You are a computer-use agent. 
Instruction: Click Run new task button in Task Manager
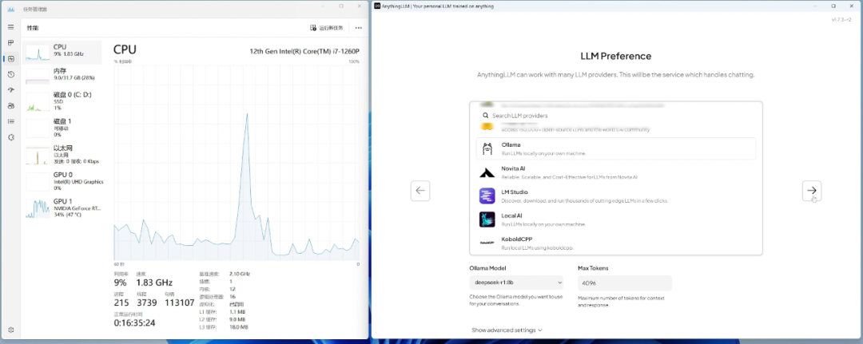pyautogui.click(x=327, y=27)
